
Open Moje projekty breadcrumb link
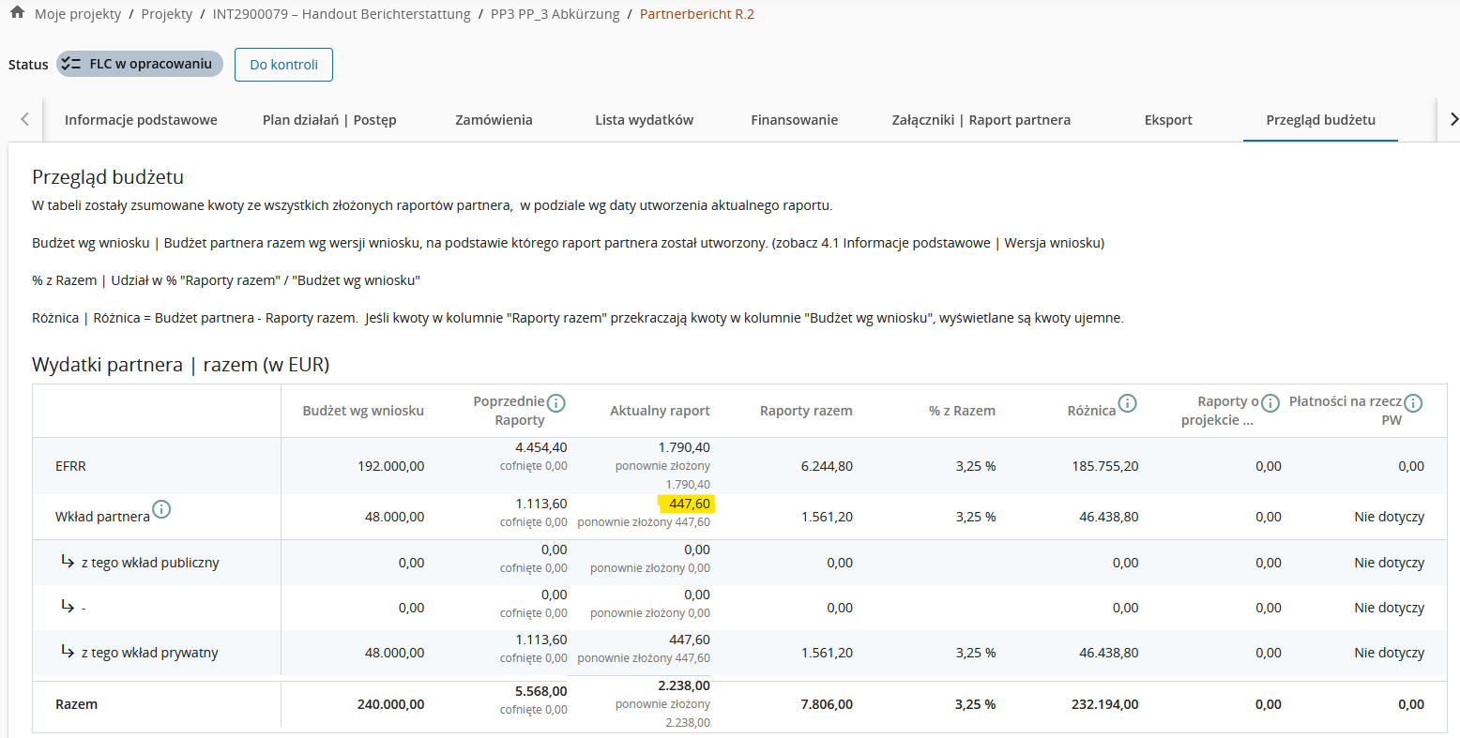pos(78,14)
